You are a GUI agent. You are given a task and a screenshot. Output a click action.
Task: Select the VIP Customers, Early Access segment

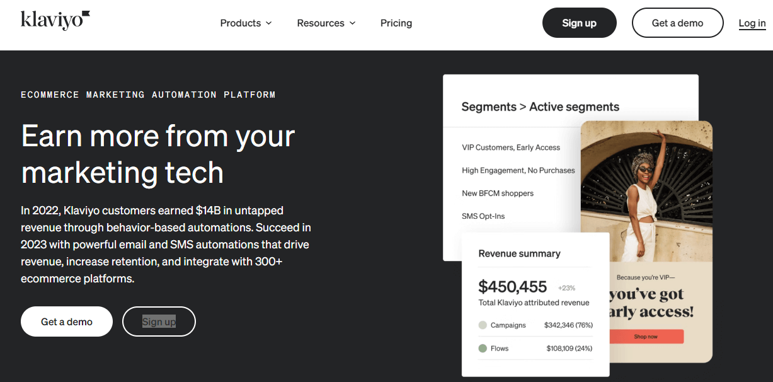tap(511, 148)
